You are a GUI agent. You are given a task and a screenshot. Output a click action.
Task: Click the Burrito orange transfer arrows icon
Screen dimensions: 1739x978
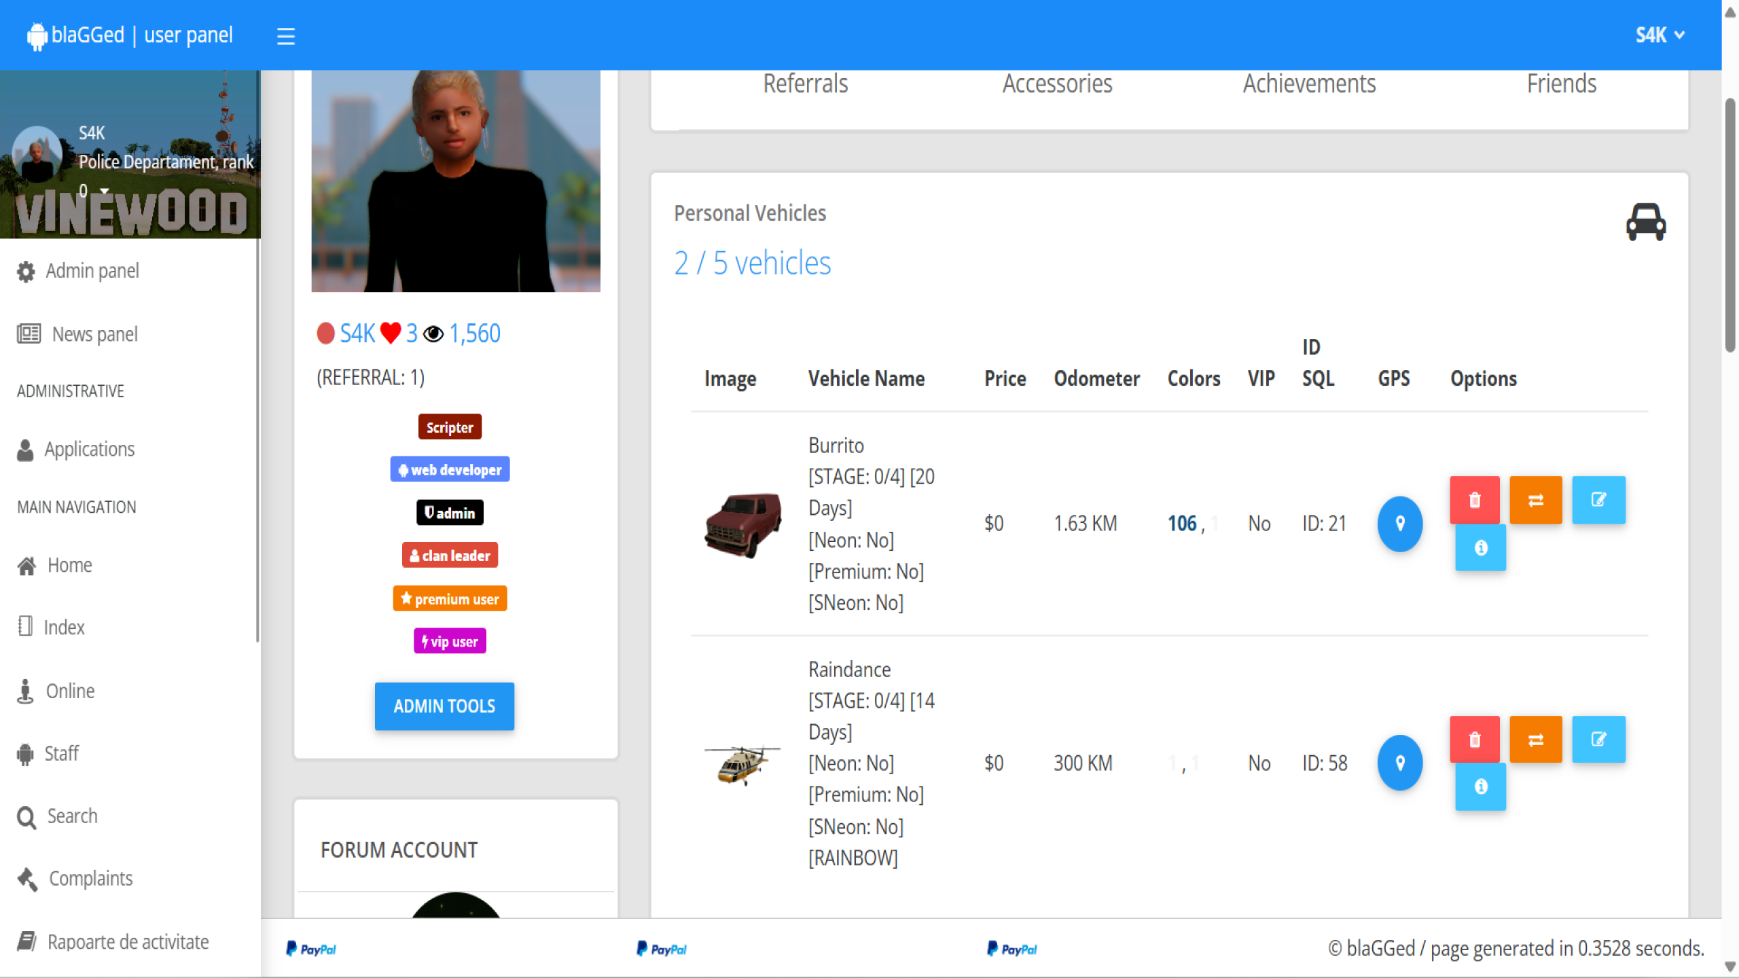[x=1535, y=500]
